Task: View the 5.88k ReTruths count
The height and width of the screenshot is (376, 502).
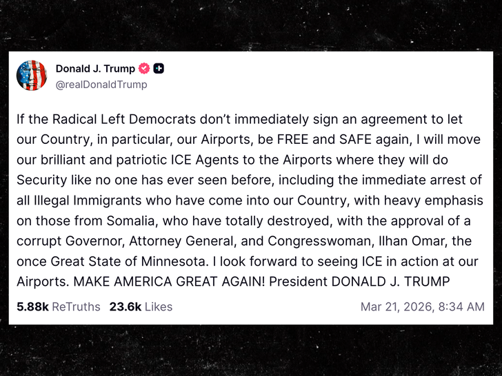Action: (58, 306)
